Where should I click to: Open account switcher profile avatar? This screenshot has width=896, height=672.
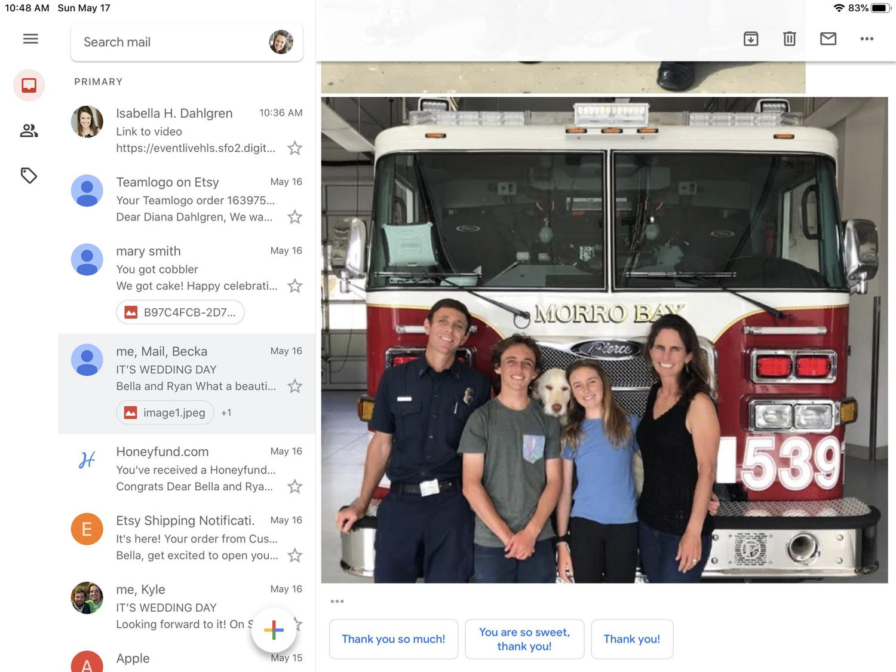[281, 42]
